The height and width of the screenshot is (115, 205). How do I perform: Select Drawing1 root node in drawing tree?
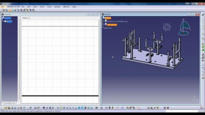point(8,18)
